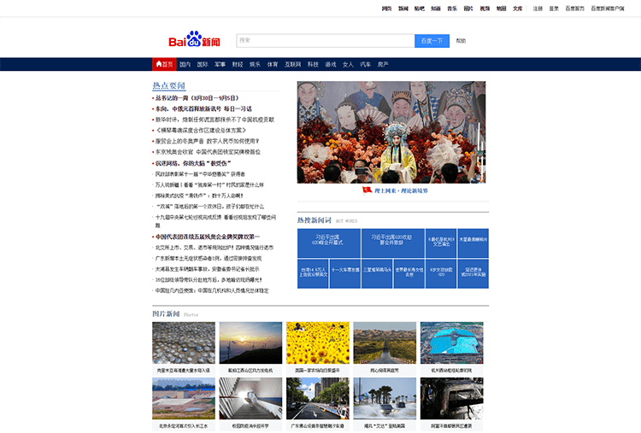Go to the 互联网 navigation tab
The height and width of the screenshot is (433, 641).
(292, 64)
